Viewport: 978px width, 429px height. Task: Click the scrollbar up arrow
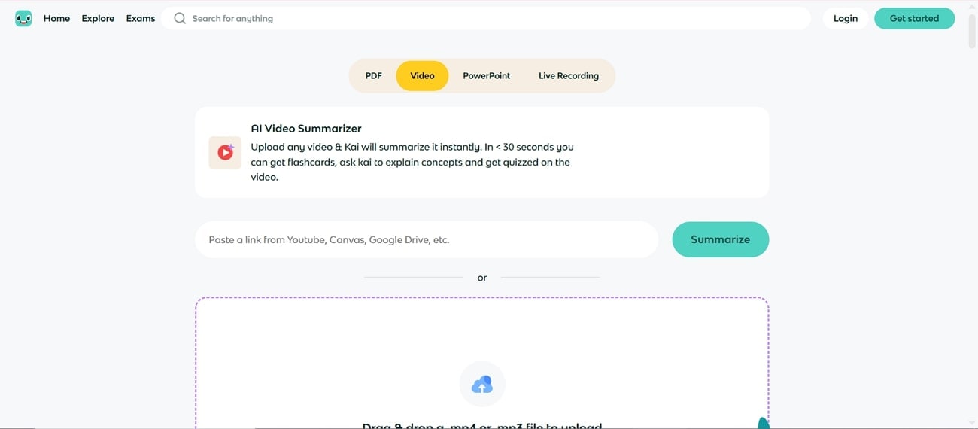pos(971,5)
